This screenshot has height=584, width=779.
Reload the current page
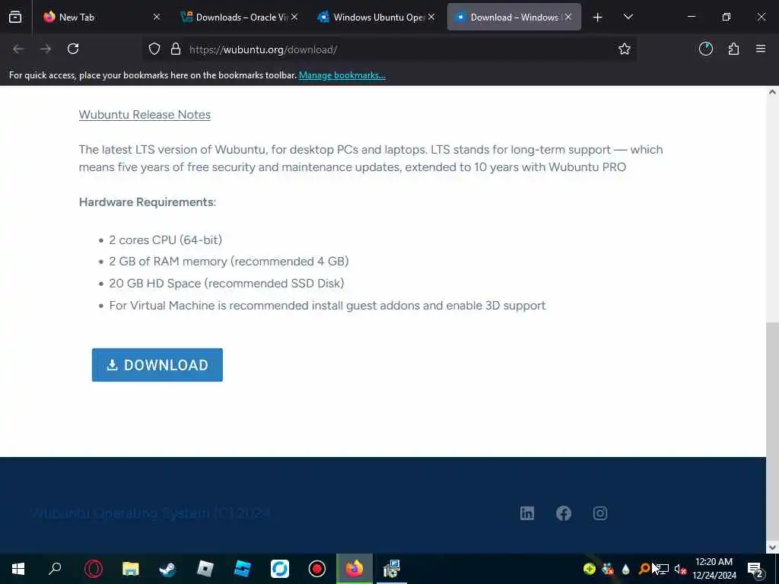coord(73,49)
